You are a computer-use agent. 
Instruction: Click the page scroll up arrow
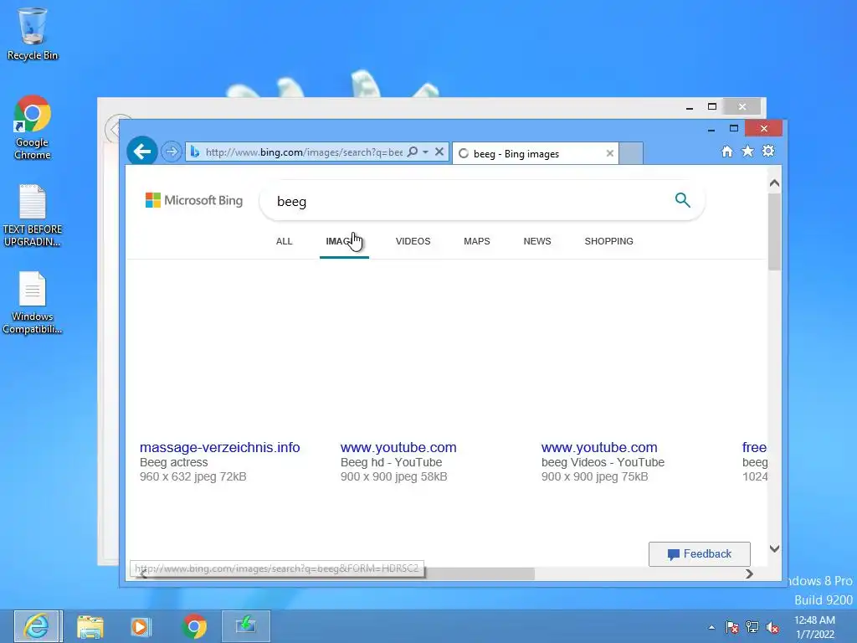point(774,183)
